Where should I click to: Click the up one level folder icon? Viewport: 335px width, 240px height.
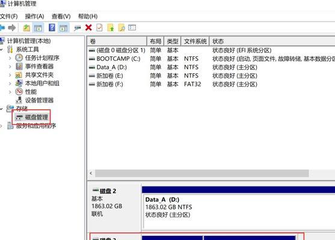26,28
